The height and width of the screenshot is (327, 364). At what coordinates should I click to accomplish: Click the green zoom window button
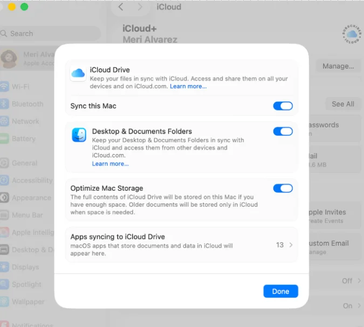pos(24,7)
